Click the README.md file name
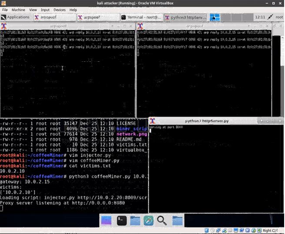Screen dimensions: 285x234 pyautogui.click(x=129, y=139)
